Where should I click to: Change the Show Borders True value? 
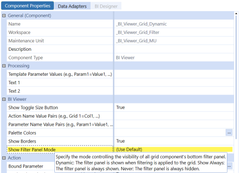174,141
